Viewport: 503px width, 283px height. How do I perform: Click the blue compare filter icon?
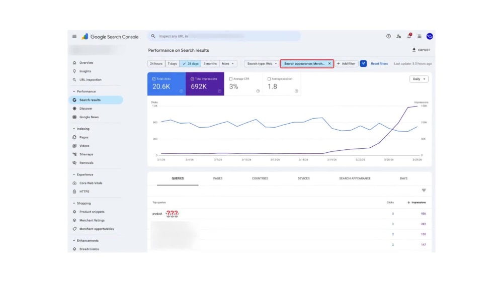363,63
